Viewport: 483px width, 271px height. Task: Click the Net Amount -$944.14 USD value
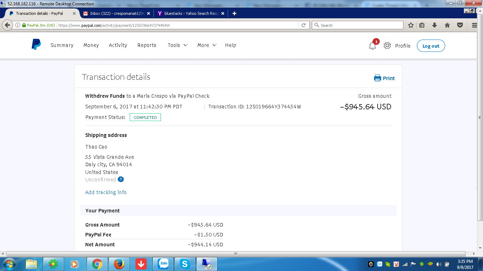click(205, 245)
